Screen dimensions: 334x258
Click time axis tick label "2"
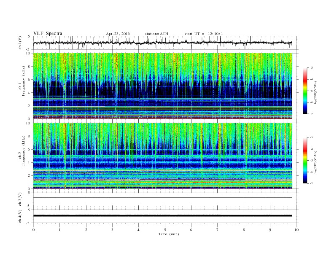coord(86,230)
